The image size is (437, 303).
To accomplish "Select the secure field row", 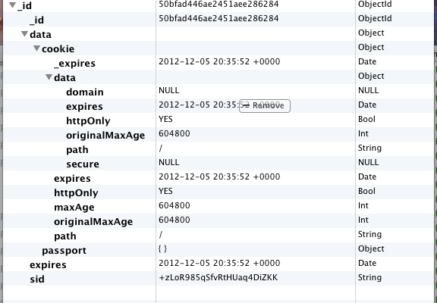I will (x=218, y=164).
